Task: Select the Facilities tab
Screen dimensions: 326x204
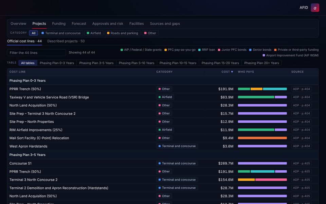Action: [137, 23]
